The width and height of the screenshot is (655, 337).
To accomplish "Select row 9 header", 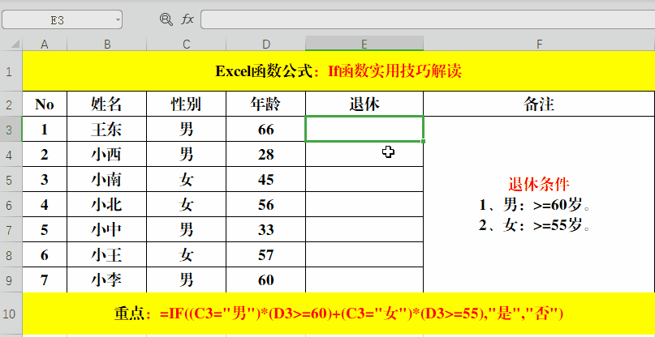I will click(x=11, y=279).
